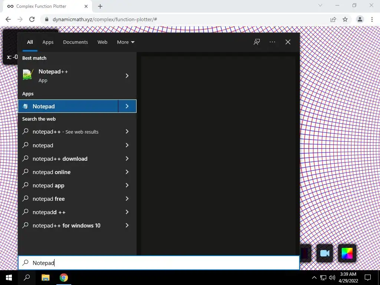Close the Windows search panel
The image size is (380, 285).
[288, 42]
